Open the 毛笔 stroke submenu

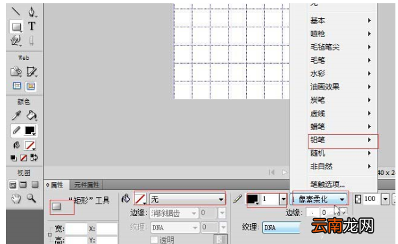342,61
